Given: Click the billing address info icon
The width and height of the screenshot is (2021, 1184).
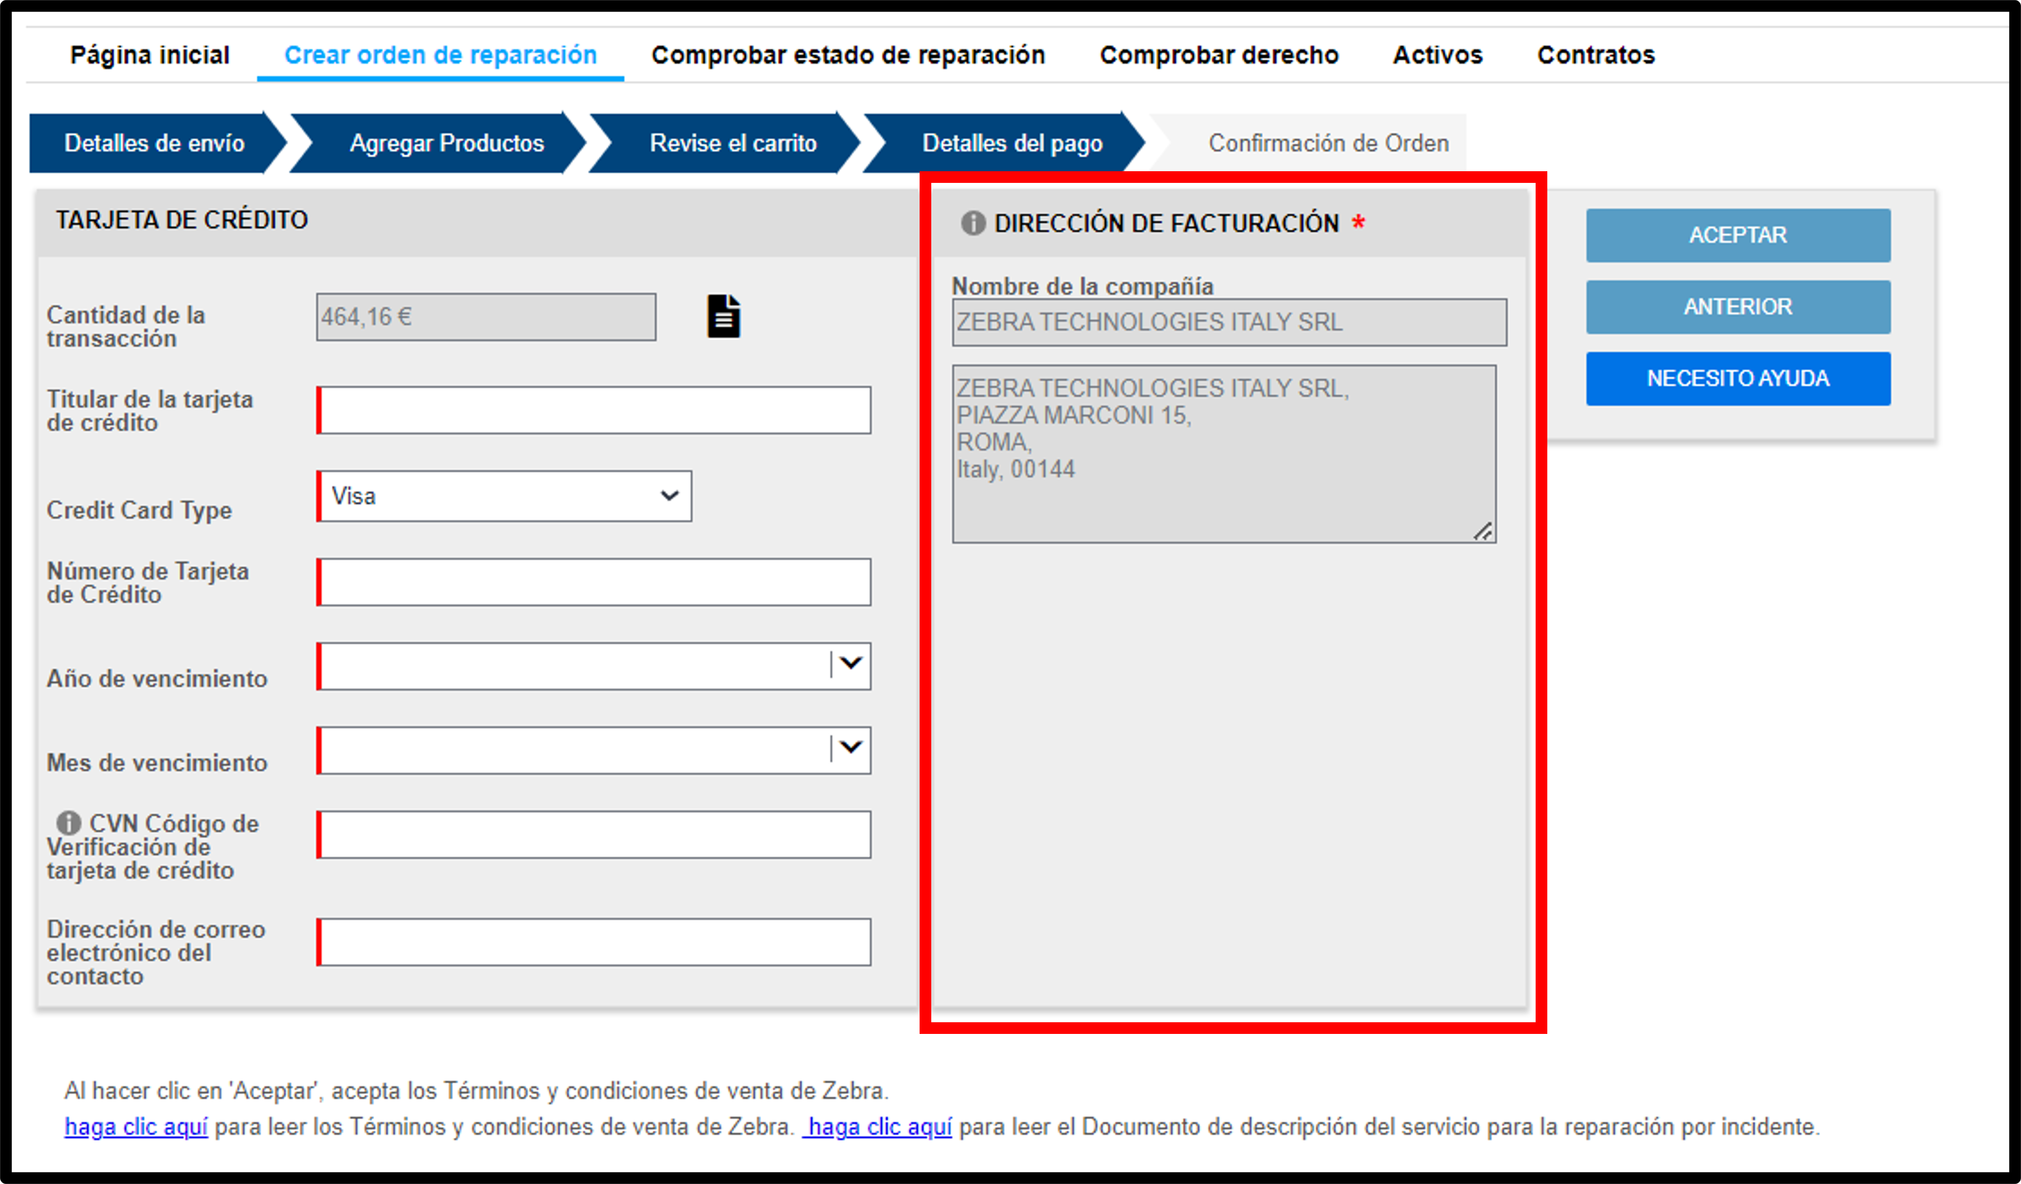Looking at the screenshot, I should click(x=973, y=223).
